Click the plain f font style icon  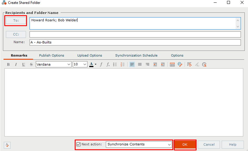click(101, 64)
